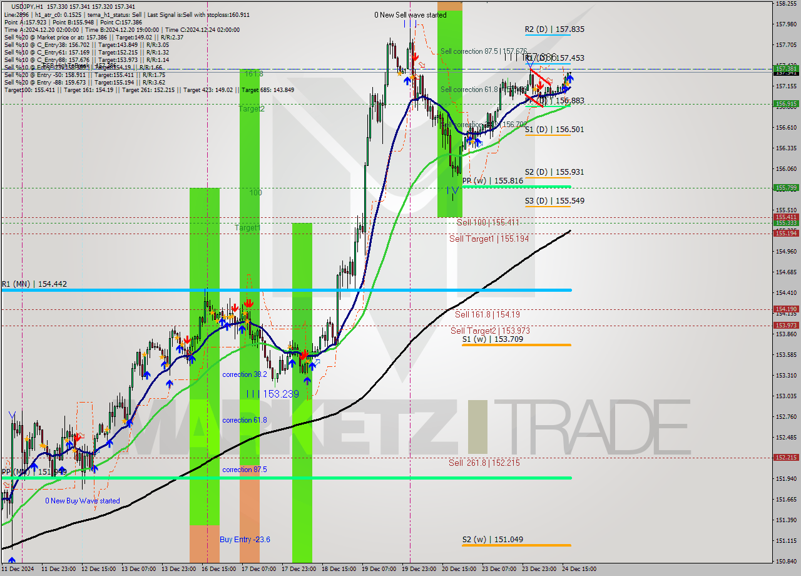
Task: Click the red 152.215 price tag on axis
Action: point(786,458)
